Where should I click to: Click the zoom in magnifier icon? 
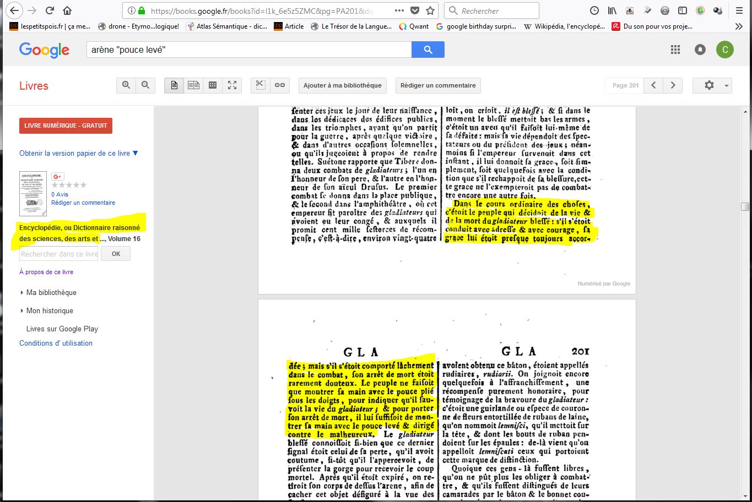[x=126, y=85]
